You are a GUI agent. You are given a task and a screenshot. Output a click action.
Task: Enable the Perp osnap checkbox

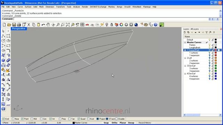(x=60, y=119)
